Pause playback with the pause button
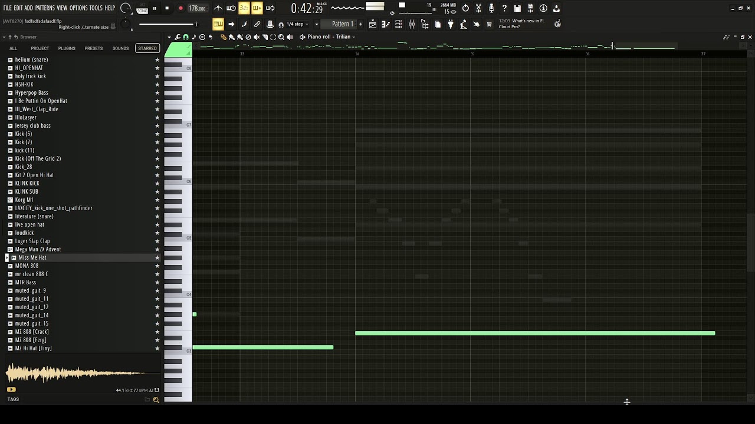This screenshot has width=755, height=424. point(155,8)
